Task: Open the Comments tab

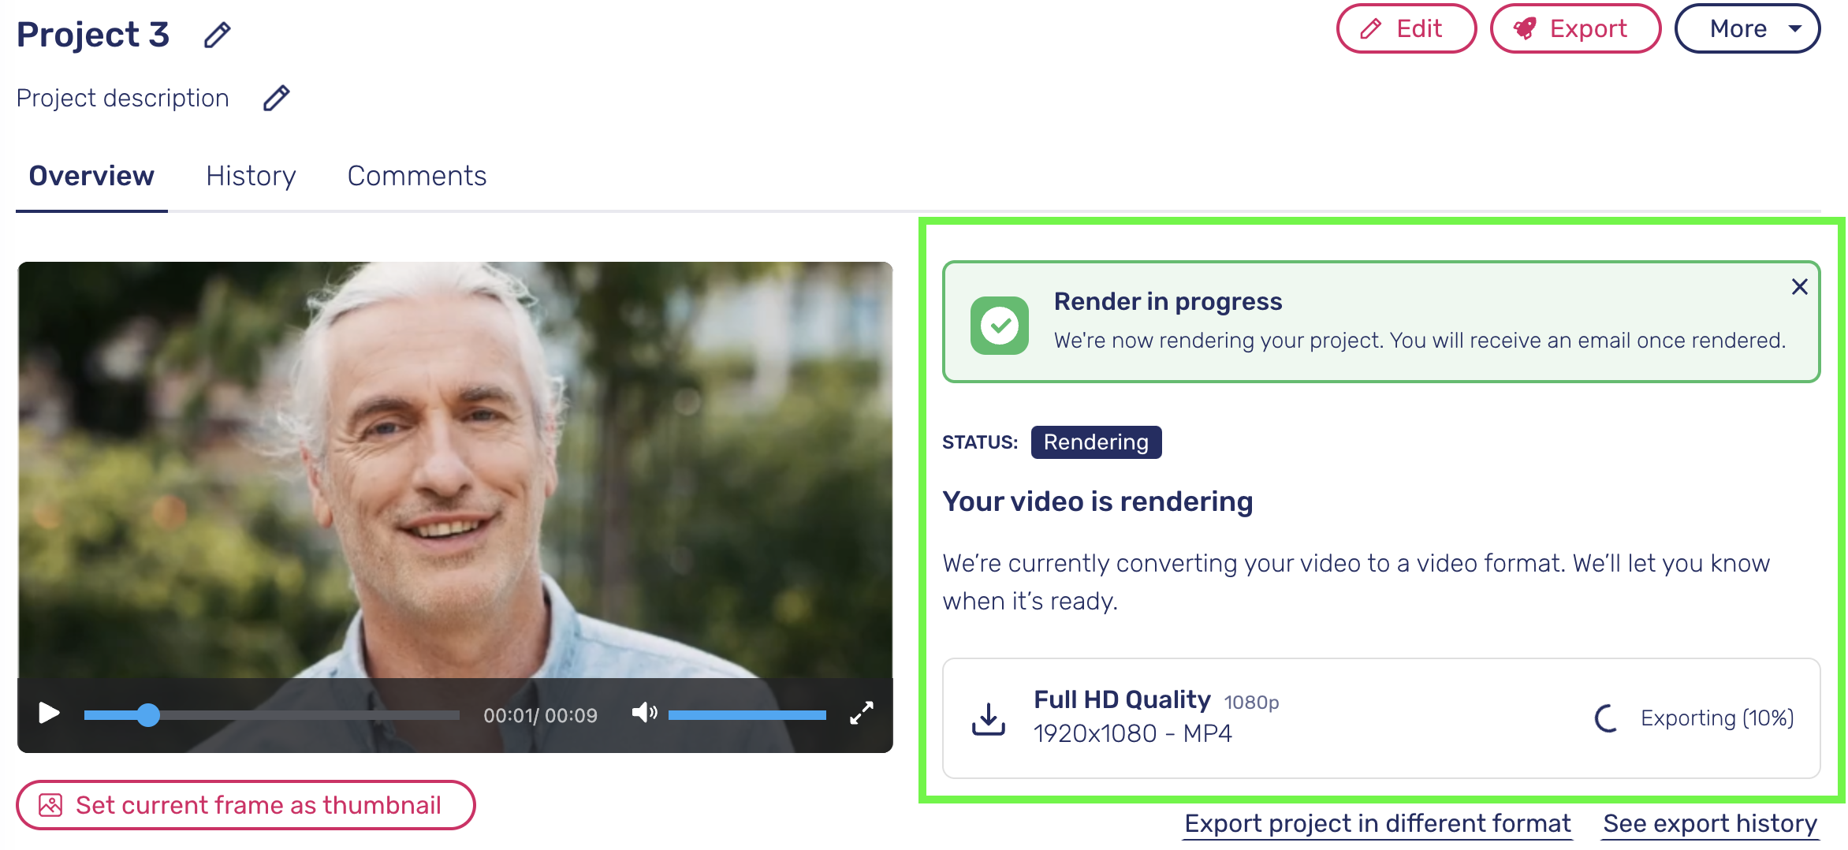Action: click(x=417, y=176)
